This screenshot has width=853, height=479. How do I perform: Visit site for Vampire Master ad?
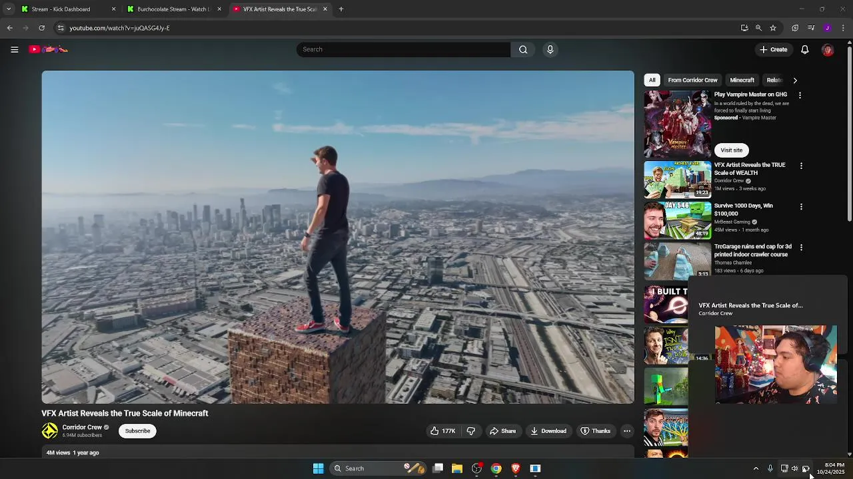731,150
